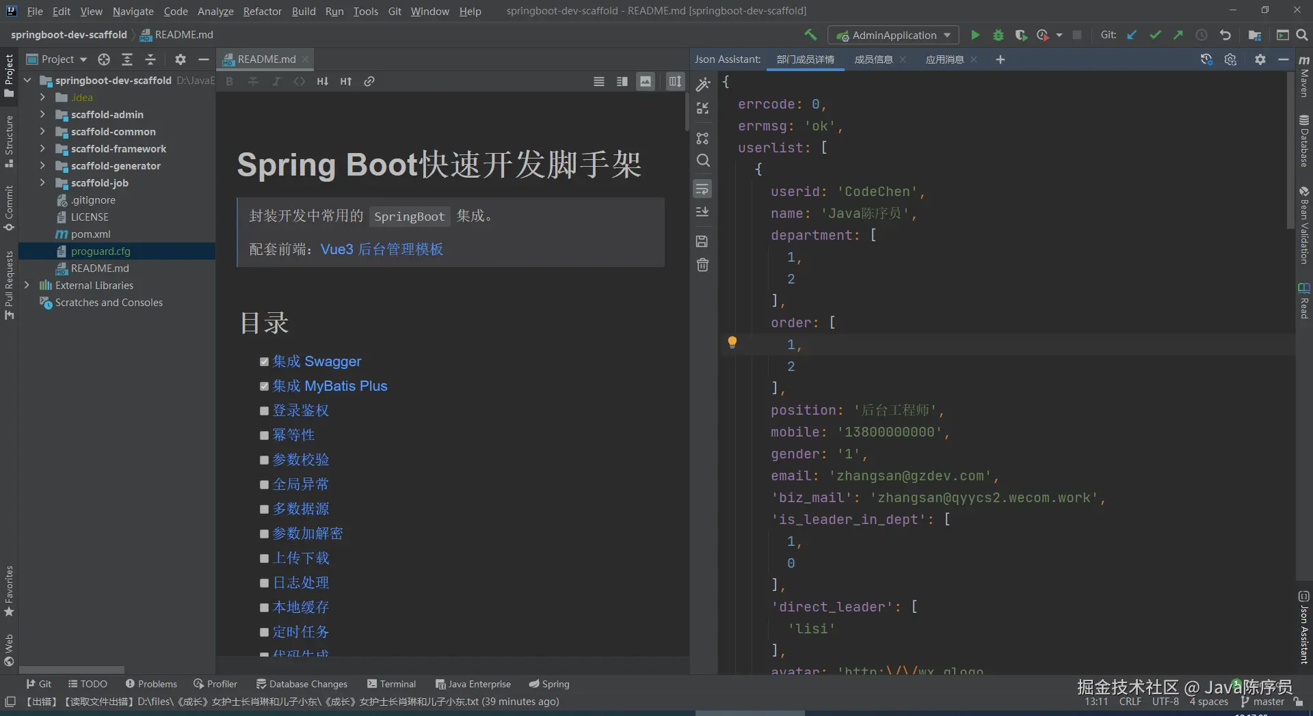This screenshot has height=716, width=1313.
Task: Check the 幂等性 checkbox
Action: [264, 436]
